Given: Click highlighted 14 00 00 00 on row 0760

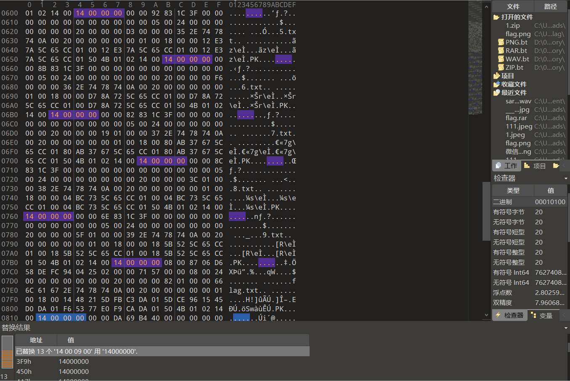Looking at the screenshot, I should 48,216.
